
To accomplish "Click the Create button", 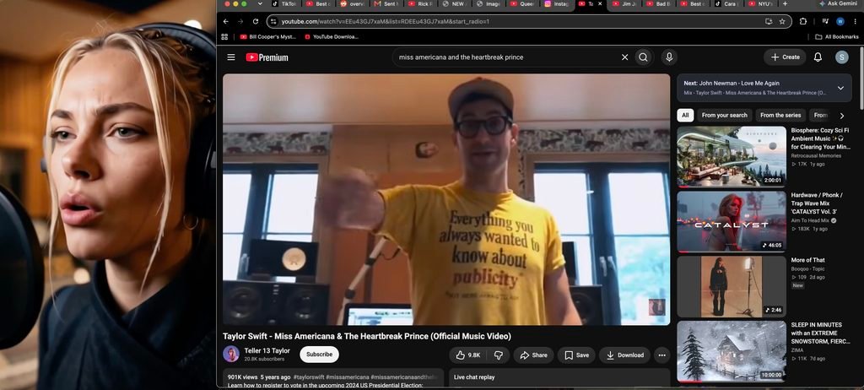I will [x=785, y=57].
